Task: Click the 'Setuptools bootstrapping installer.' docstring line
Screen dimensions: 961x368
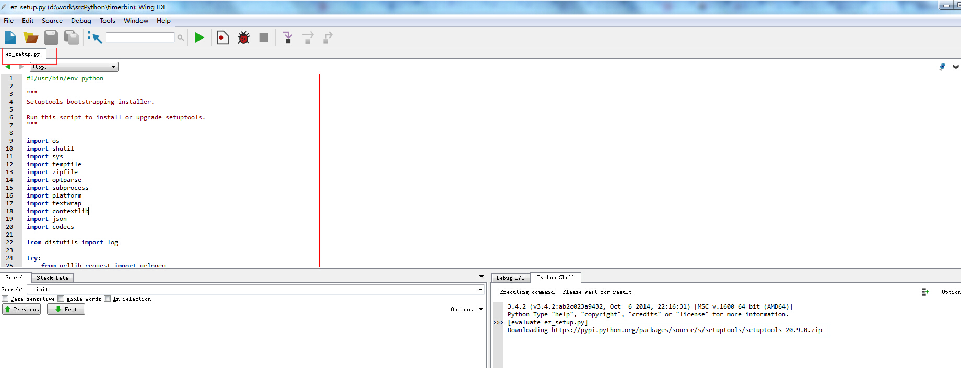Action: [x=90, y=102]
